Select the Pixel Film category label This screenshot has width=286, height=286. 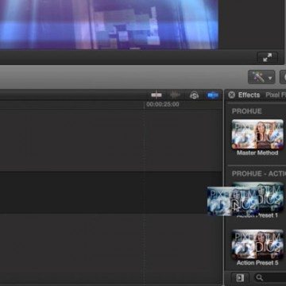click(276, 95)
